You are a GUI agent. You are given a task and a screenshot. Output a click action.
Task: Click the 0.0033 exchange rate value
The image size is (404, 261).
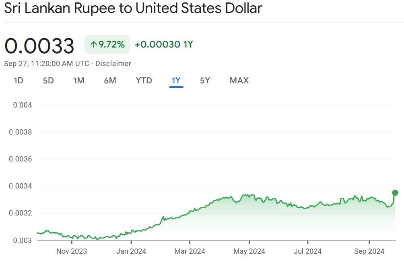click(39, 46)
